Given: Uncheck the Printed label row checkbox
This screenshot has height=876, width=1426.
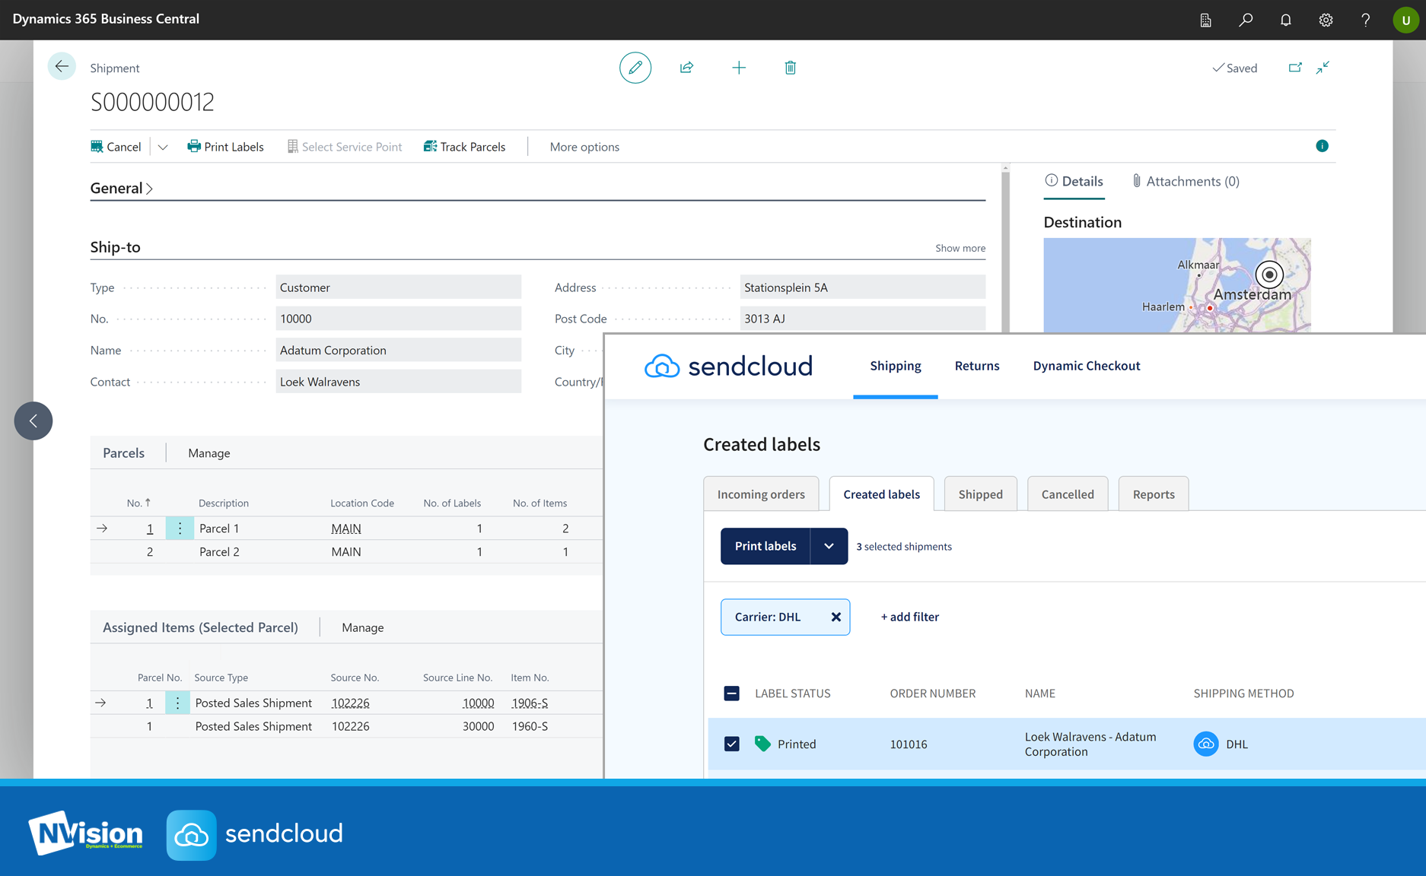Looking at the screenshot, I should point(731,744).
